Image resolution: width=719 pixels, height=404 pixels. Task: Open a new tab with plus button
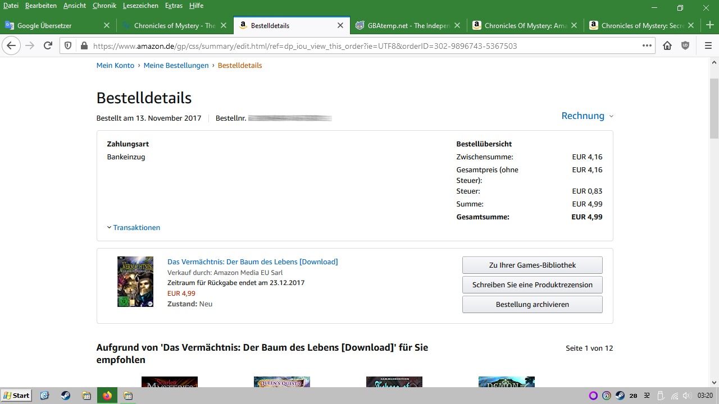[x=709, y=25]
